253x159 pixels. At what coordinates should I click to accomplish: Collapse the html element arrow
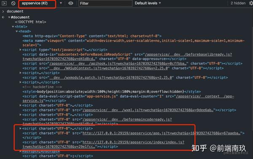point(13,26)
